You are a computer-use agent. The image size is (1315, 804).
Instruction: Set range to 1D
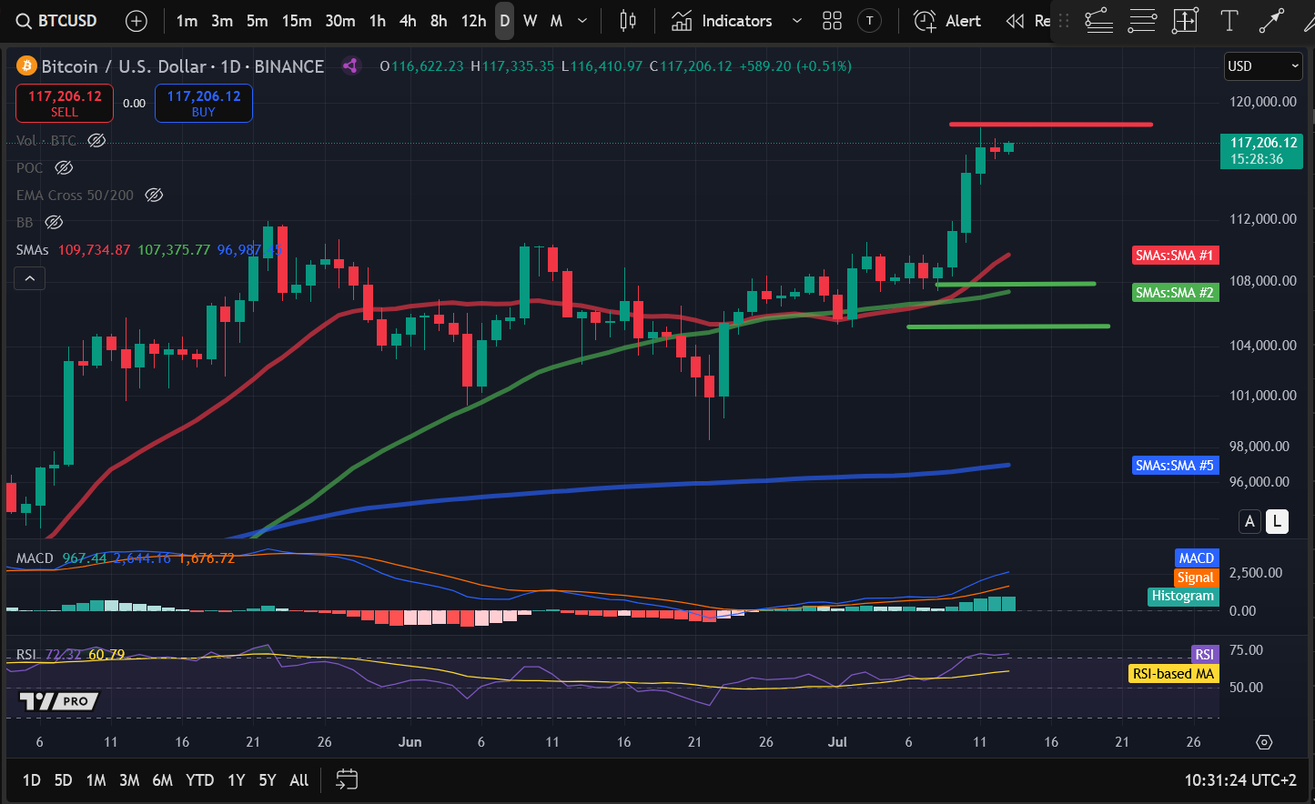pyautogui.click(x=32, y=780)
